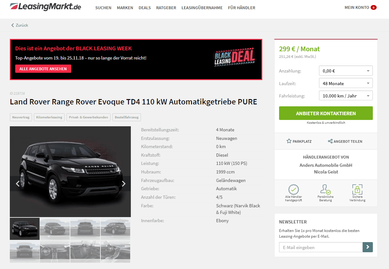Click the Kilometerleasing tag
389x269 pixels.
pyautogui.click(x=49, y=117)
